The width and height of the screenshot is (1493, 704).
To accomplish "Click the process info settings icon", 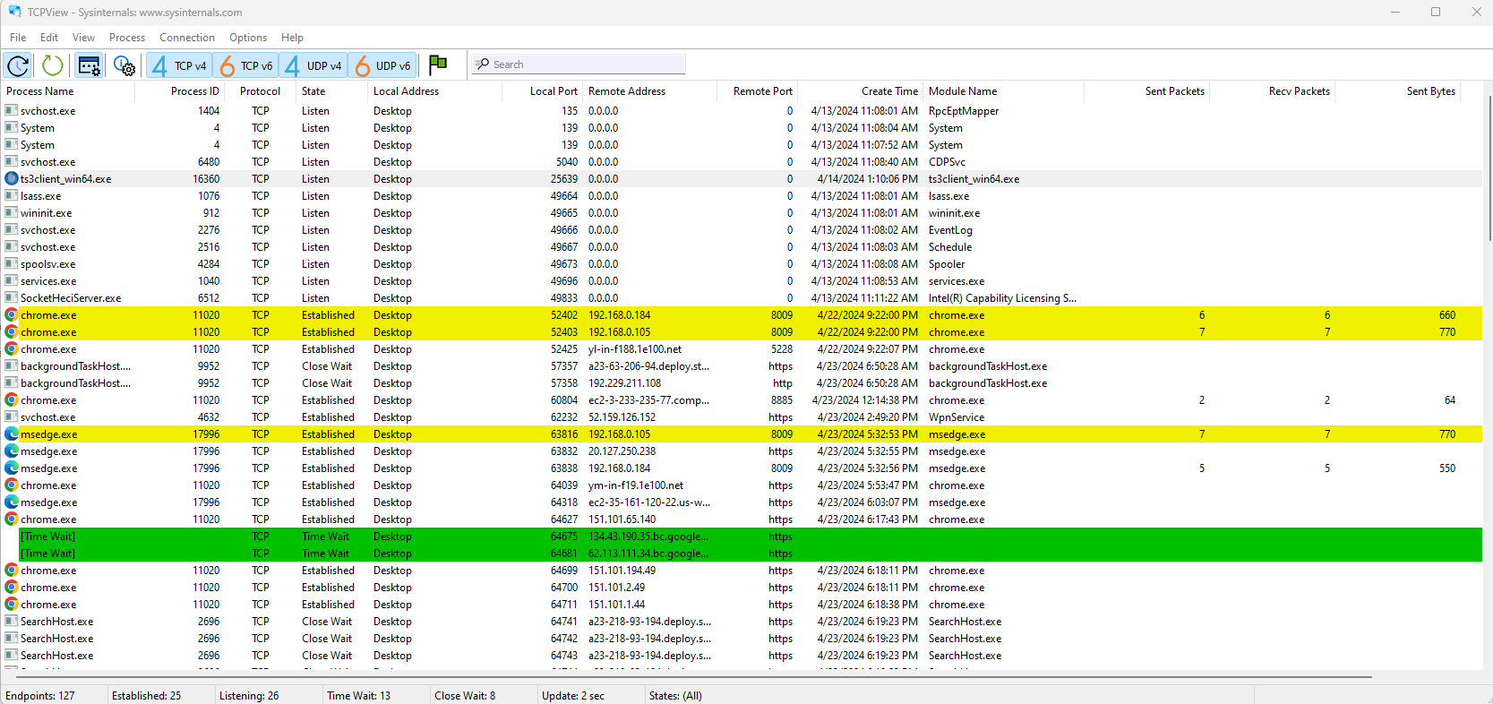I will (124, 65).
